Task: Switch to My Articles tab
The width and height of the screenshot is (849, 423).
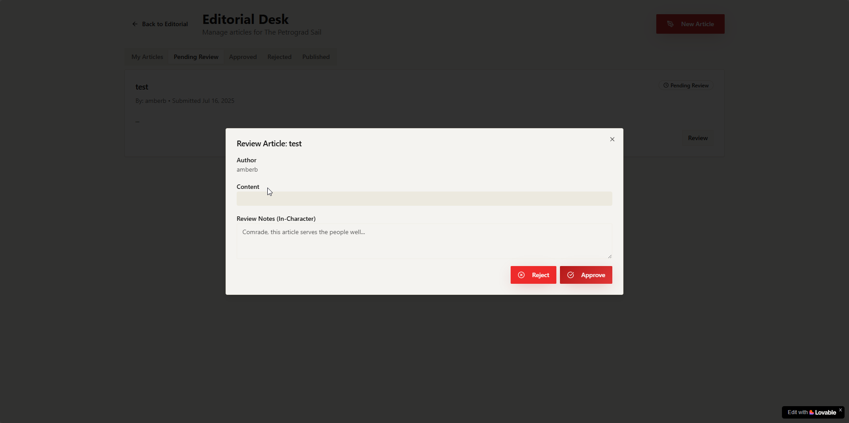Action: coord(147,57)
